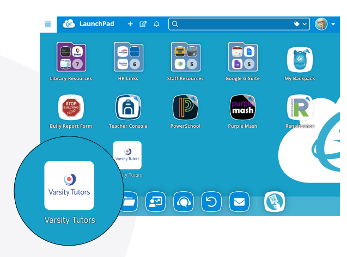
Task: Click the envelope mail dock button
Action: click(x=239, y=202)
